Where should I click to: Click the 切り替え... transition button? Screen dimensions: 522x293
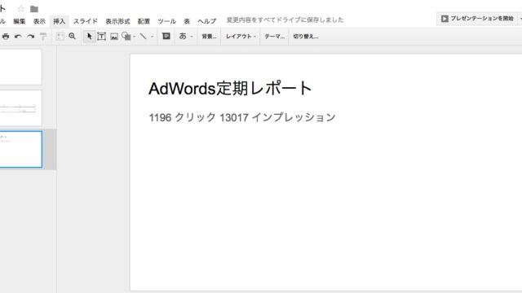coord(306,37)
